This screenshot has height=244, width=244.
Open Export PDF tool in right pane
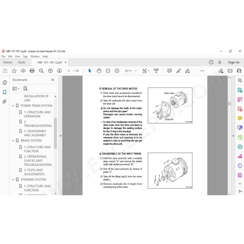click(240, 90)
